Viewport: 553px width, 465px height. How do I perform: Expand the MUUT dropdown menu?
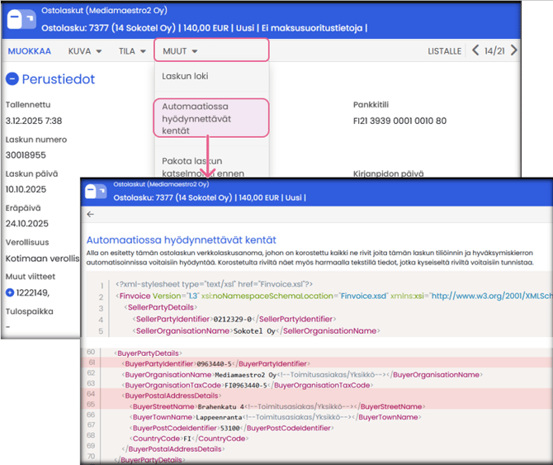click(x=181, y=51)
